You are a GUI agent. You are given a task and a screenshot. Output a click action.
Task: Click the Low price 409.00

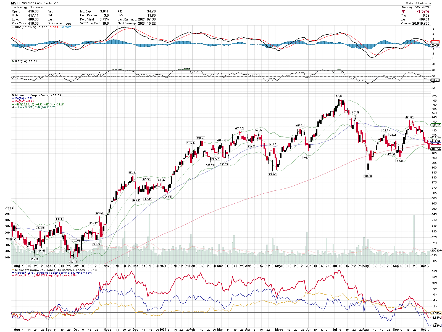[33, 19]
